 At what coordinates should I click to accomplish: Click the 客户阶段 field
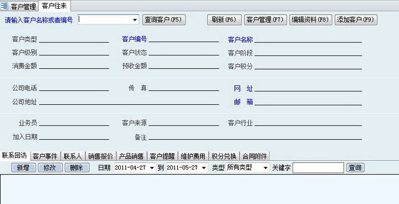point(308,53)
